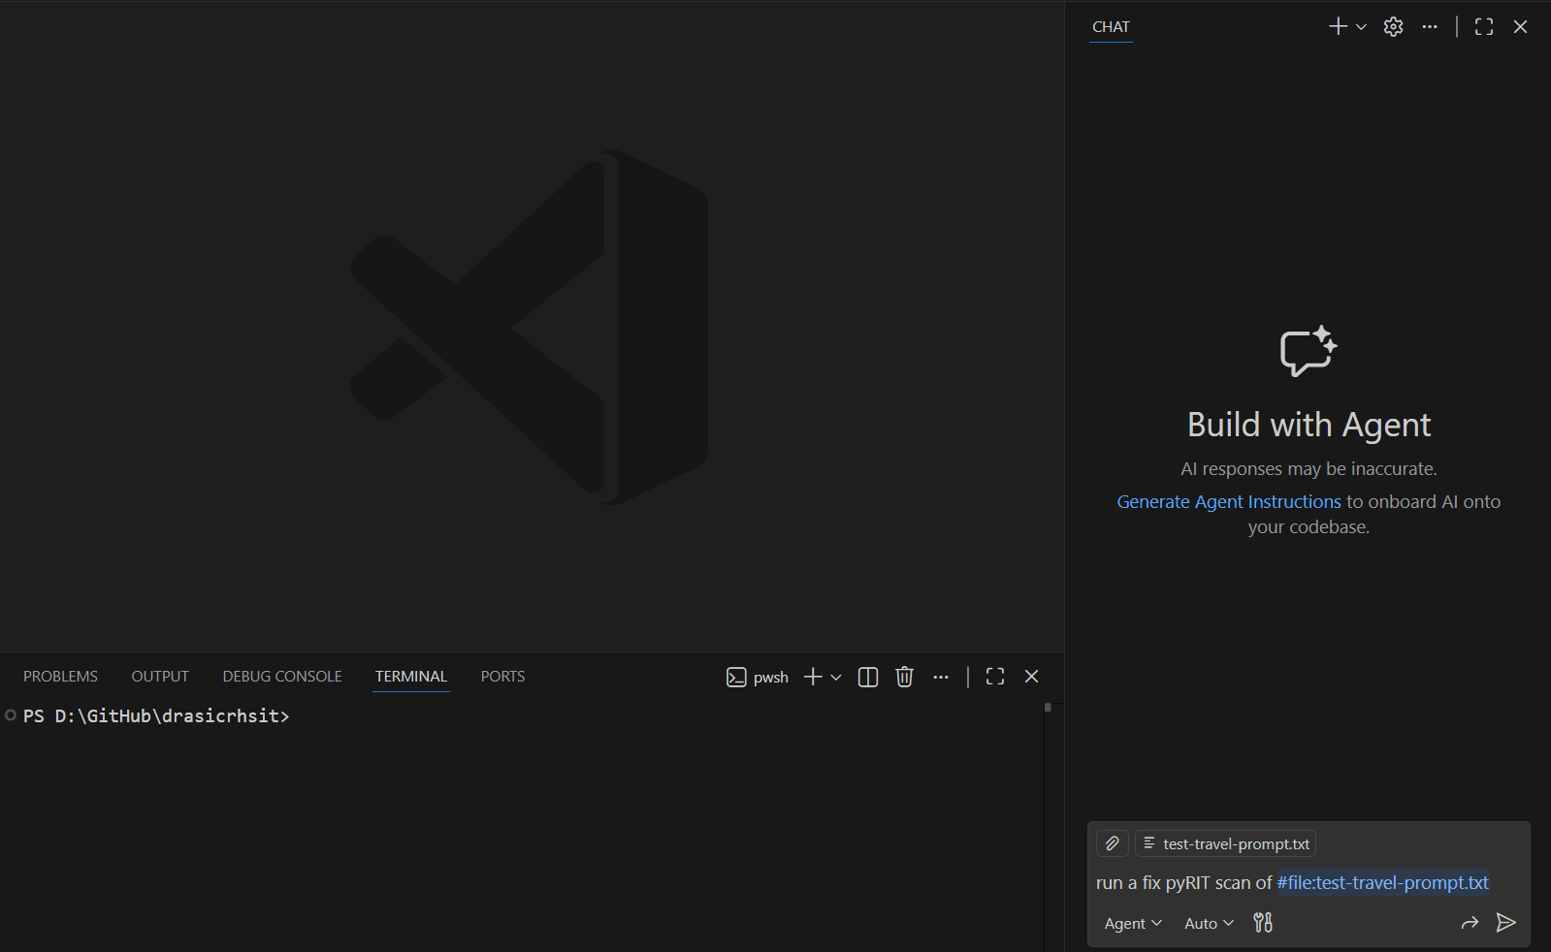Click the attach context paperclip icon
This screenshot has width=1551, height=952.
click(1112, 843)
